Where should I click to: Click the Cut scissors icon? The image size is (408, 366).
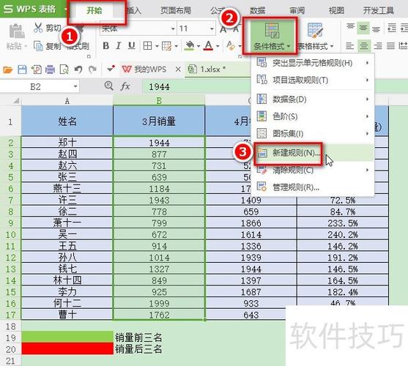coord(38,28)
